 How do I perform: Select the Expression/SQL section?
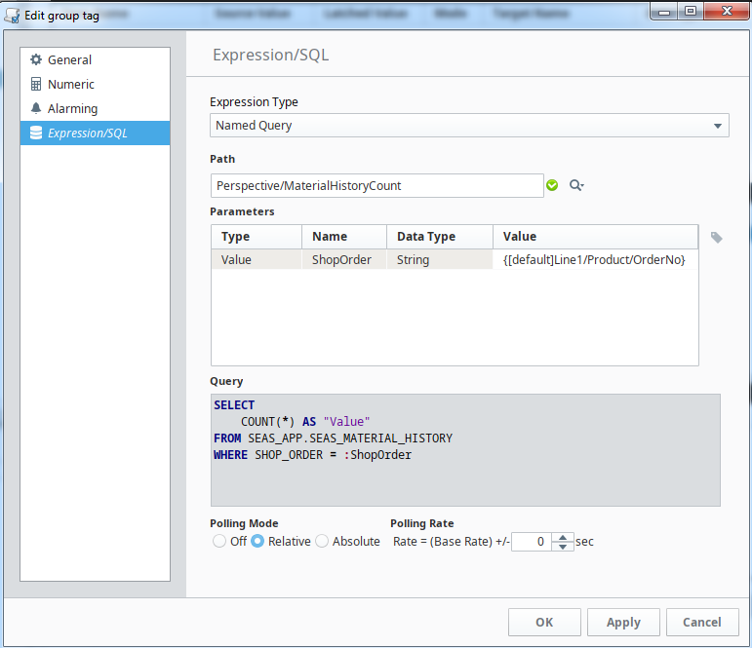(x=95, y=133)
